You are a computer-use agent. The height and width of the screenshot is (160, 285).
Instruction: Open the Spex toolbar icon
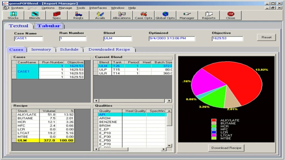pos(56,15)
